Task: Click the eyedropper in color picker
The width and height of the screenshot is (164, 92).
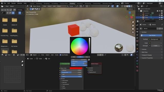Action: (x=89, y=60)
